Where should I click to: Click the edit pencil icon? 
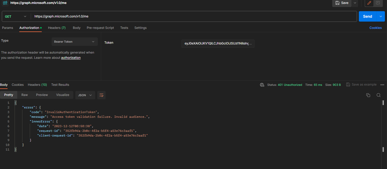[x=369, y=3]
